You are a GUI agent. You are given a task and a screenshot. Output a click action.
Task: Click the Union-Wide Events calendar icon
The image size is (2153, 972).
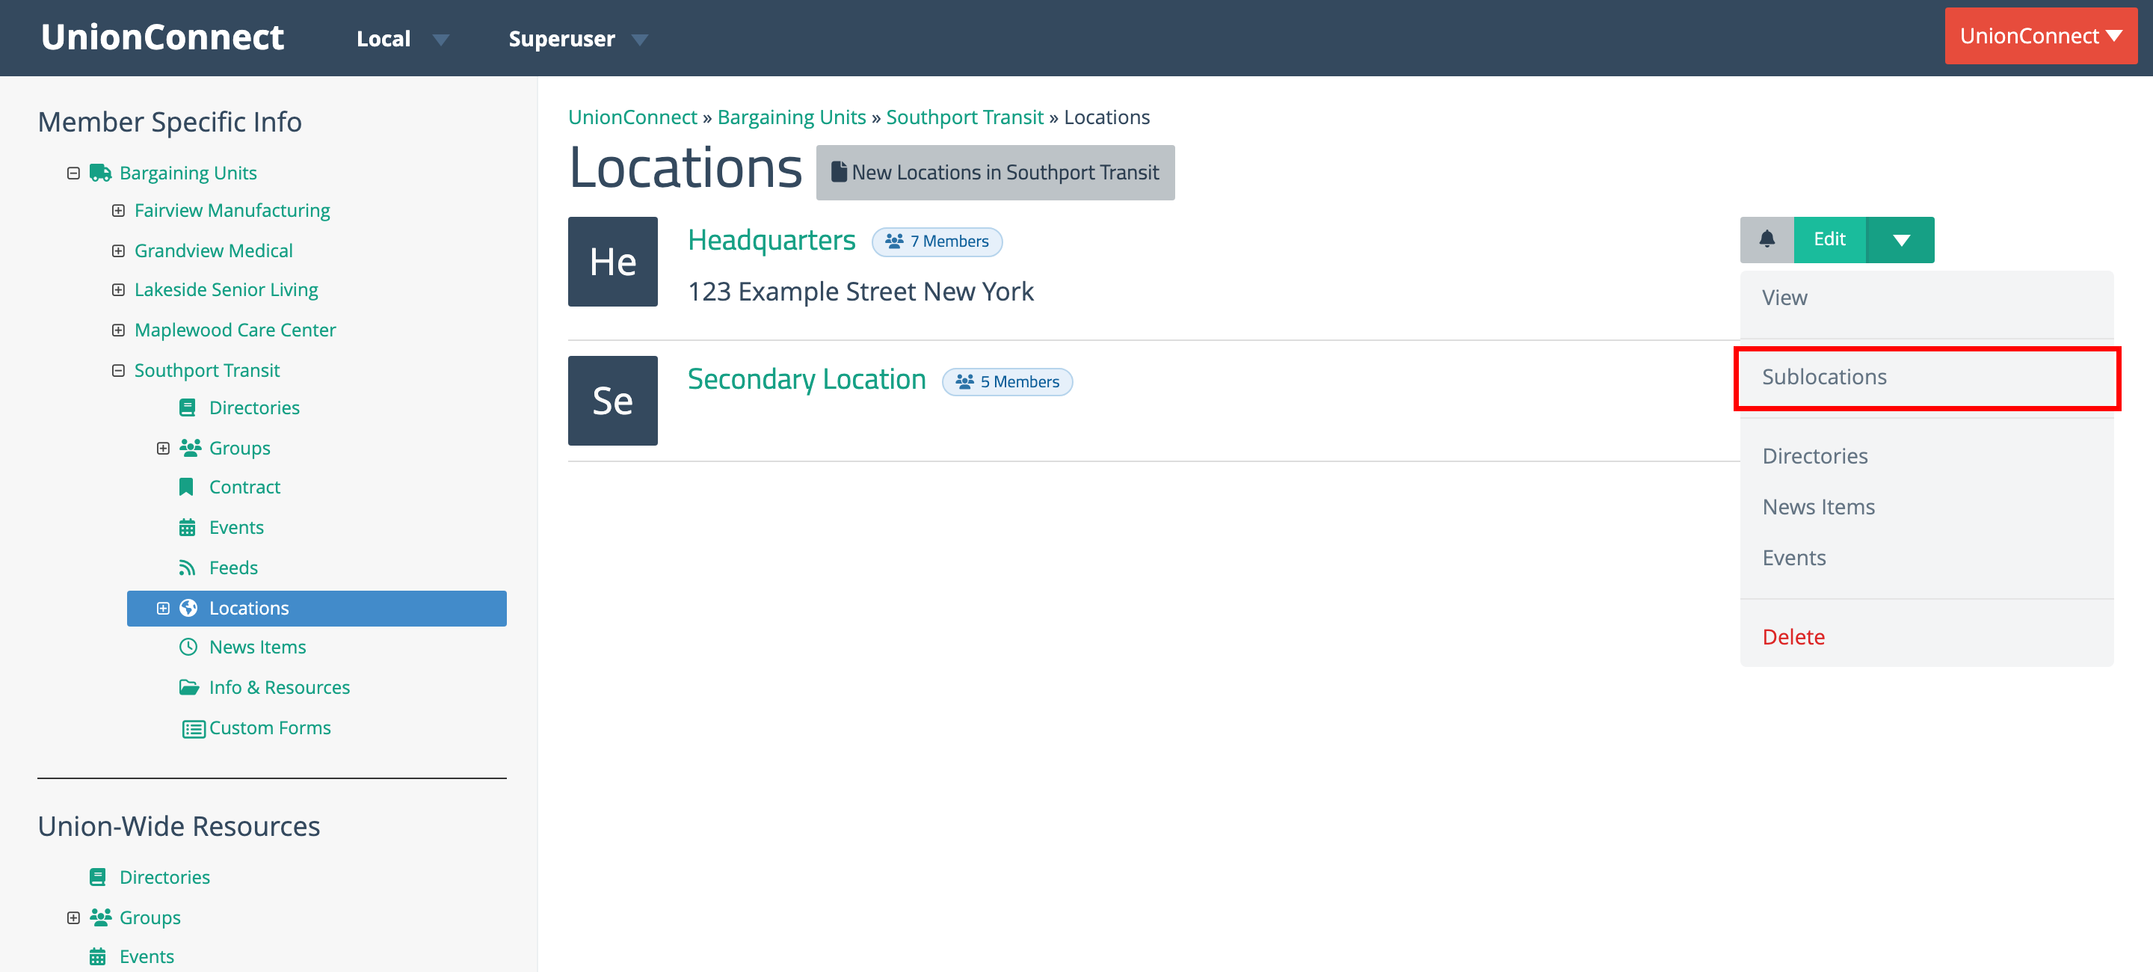tap(98, 956)
